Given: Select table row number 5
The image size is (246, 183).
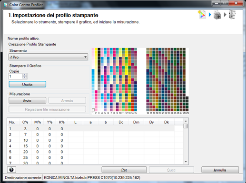Looking at the screenshot, I should tap(91, 152).
